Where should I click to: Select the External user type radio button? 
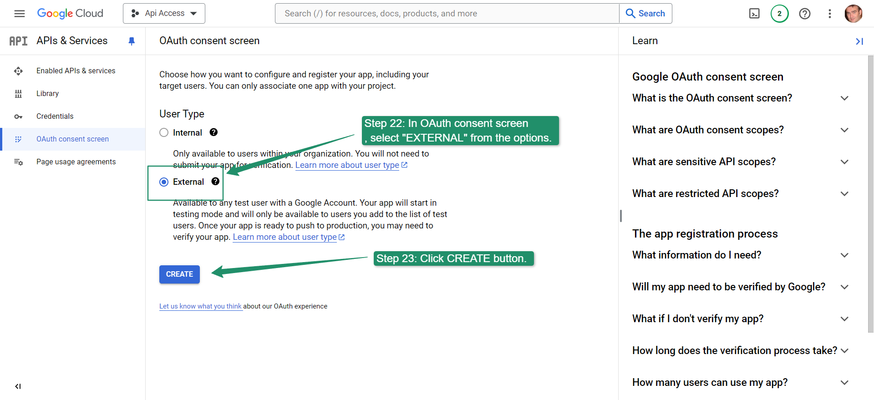tap(164, 182)
